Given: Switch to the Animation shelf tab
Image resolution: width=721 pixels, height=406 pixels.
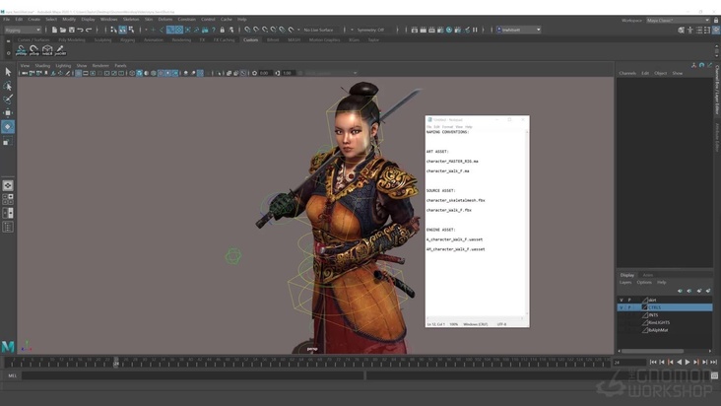Looking at the screenshot, I should coord(154,40).
